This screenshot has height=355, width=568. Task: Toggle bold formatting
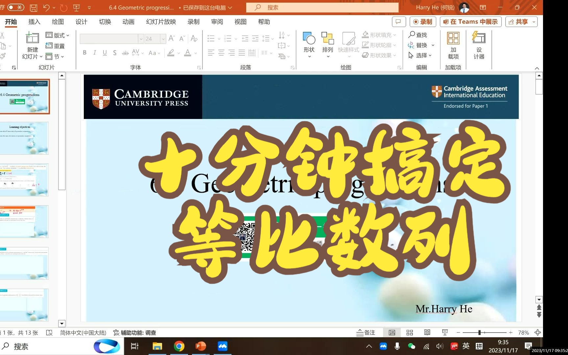click(x=84, y=52)
